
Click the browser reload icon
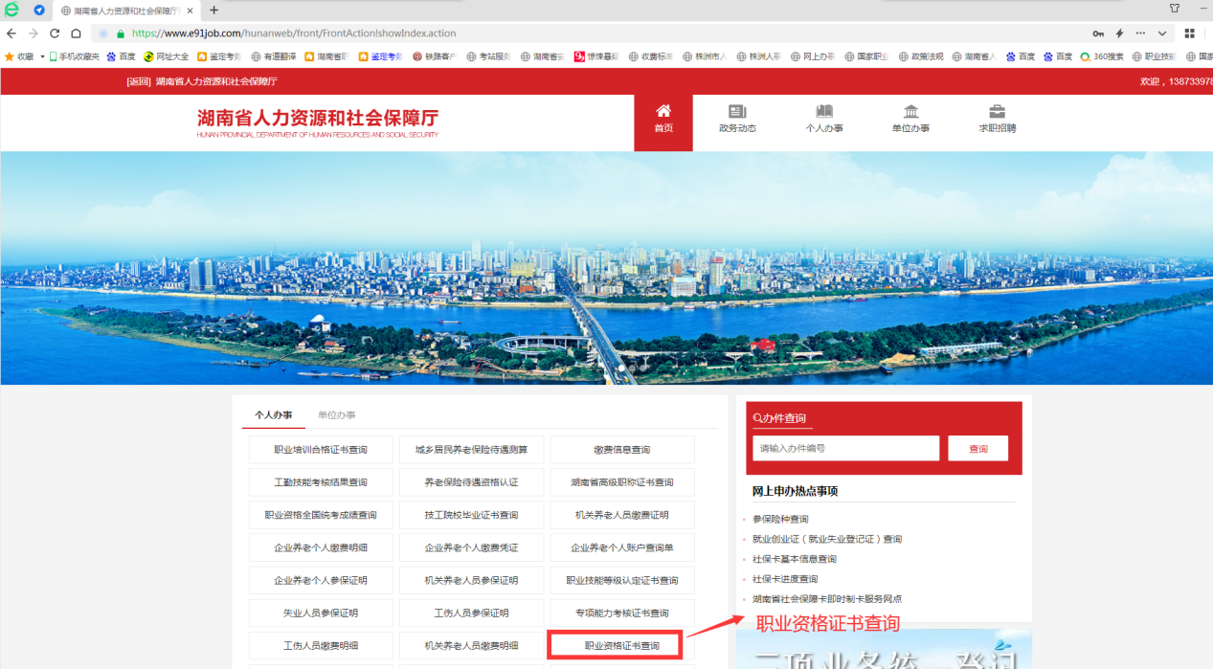pyautogui.click(x=56, y=33)
